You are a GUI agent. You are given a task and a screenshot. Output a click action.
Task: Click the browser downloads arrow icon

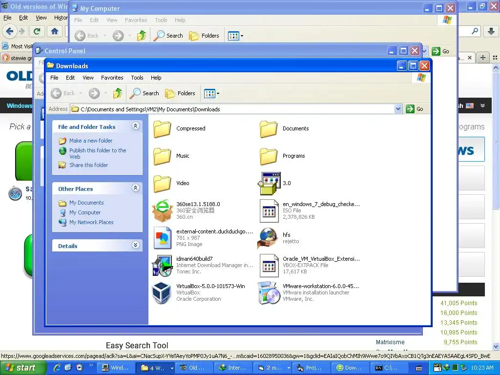pos(491,31)
